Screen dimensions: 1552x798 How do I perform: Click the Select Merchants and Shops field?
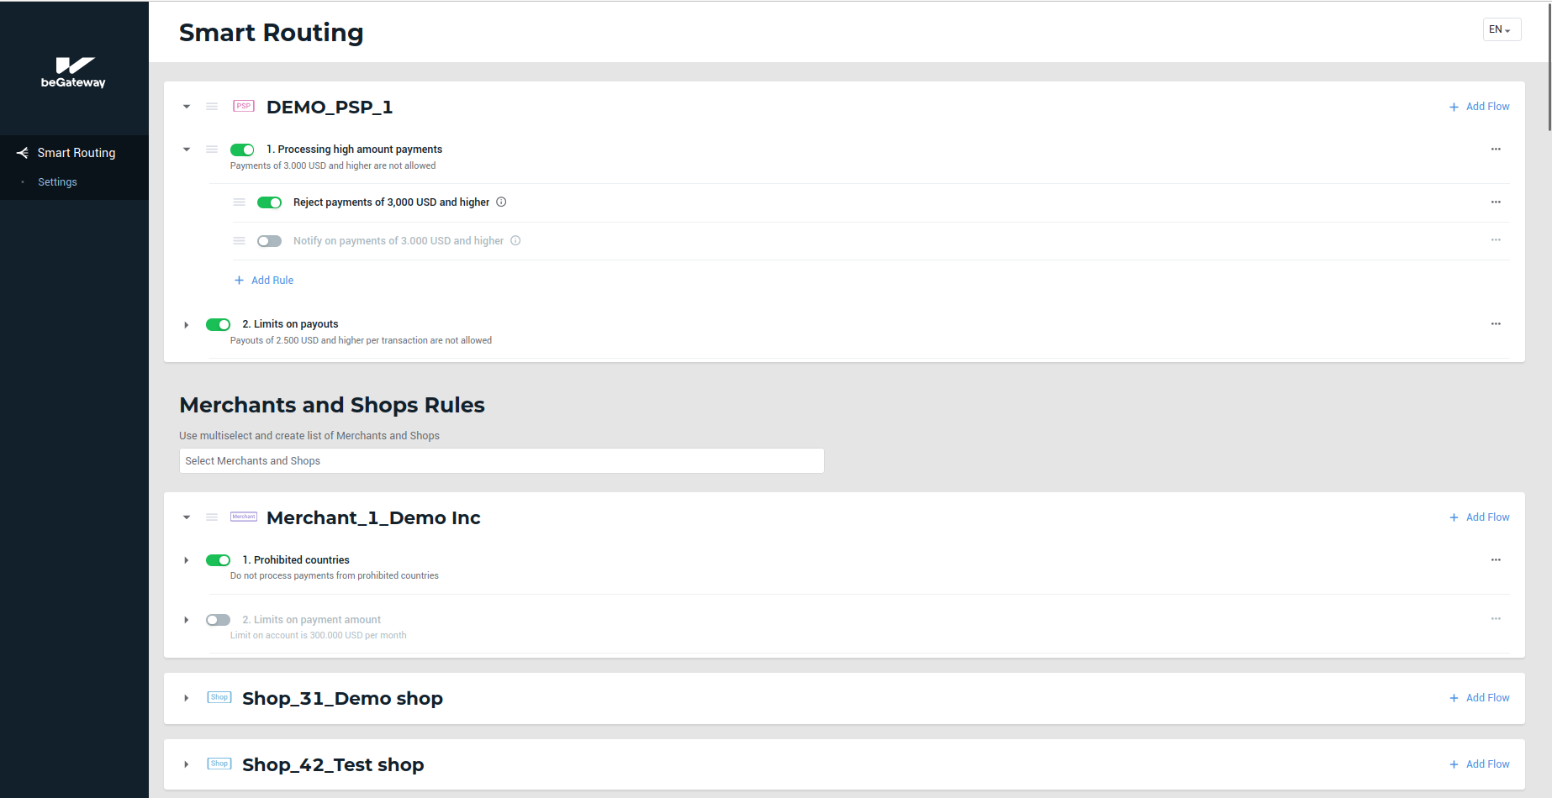[x=501, y=461]
